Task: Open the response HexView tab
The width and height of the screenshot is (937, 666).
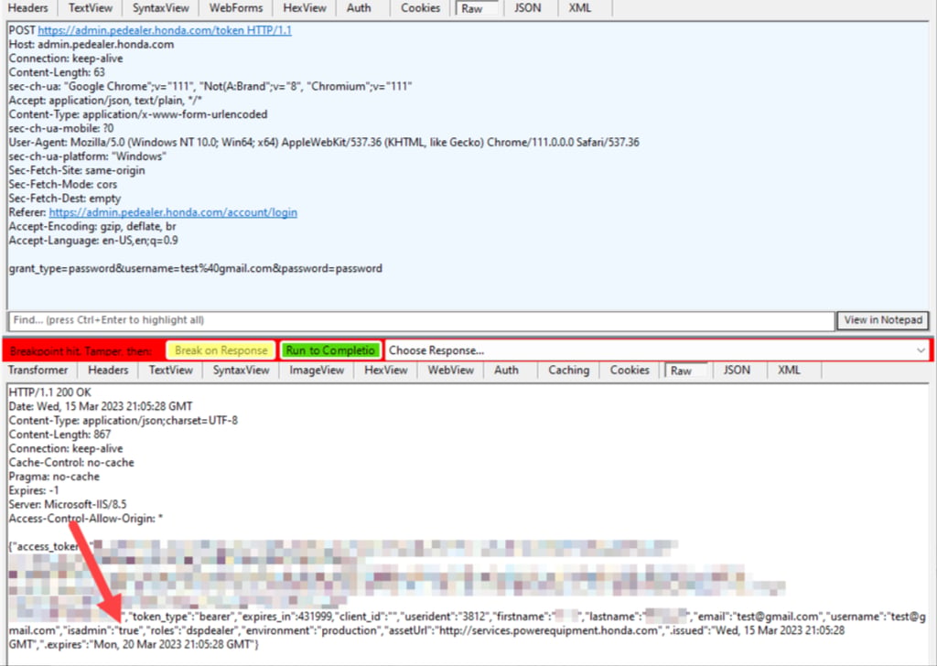Action: [385, 371]
